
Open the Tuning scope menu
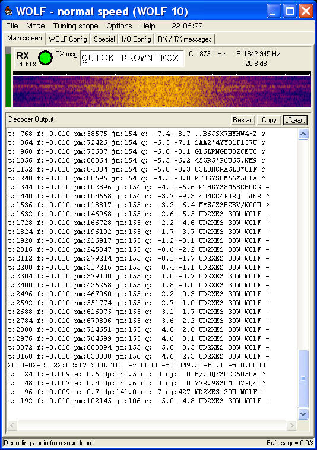76,26
